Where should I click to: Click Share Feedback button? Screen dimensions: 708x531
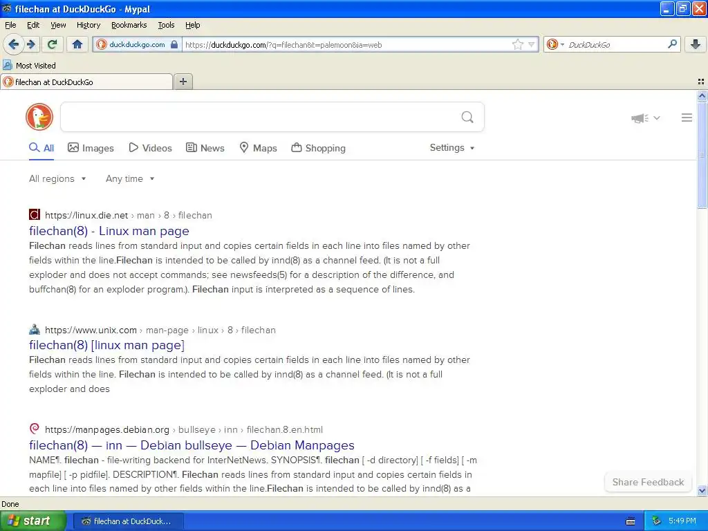click(648, 482)
